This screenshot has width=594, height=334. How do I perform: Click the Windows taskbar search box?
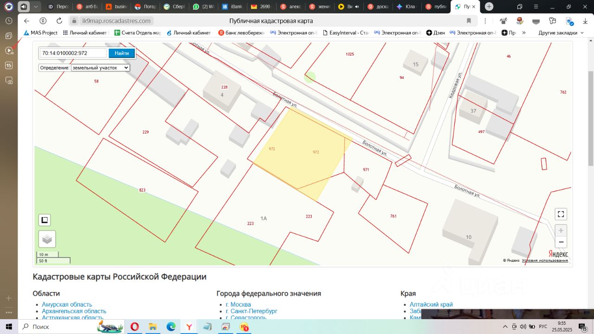pos(71,327)
